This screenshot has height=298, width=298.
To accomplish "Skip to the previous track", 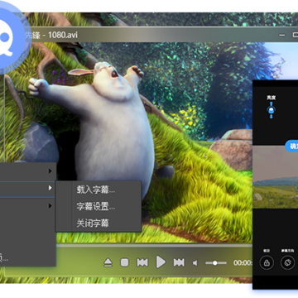I will 142,262.
